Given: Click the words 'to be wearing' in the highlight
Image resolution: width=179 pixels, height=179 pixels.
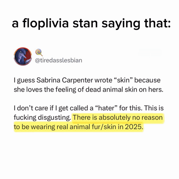Looking at the screenshot, I should [35, 127].
